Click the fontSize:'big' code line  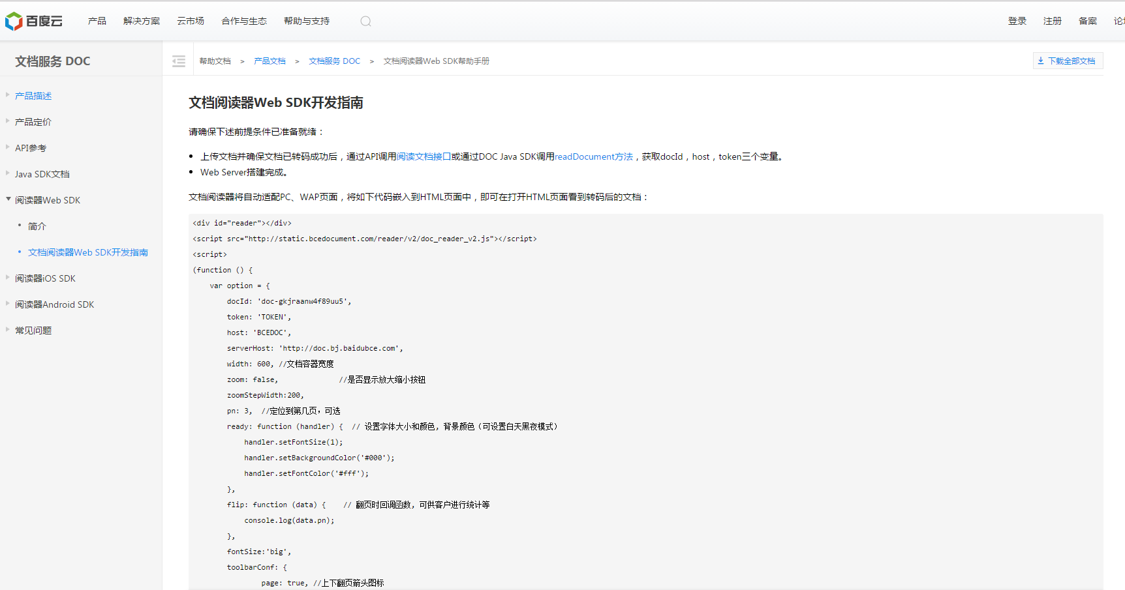pyautogui.click(x=259, y=552)
